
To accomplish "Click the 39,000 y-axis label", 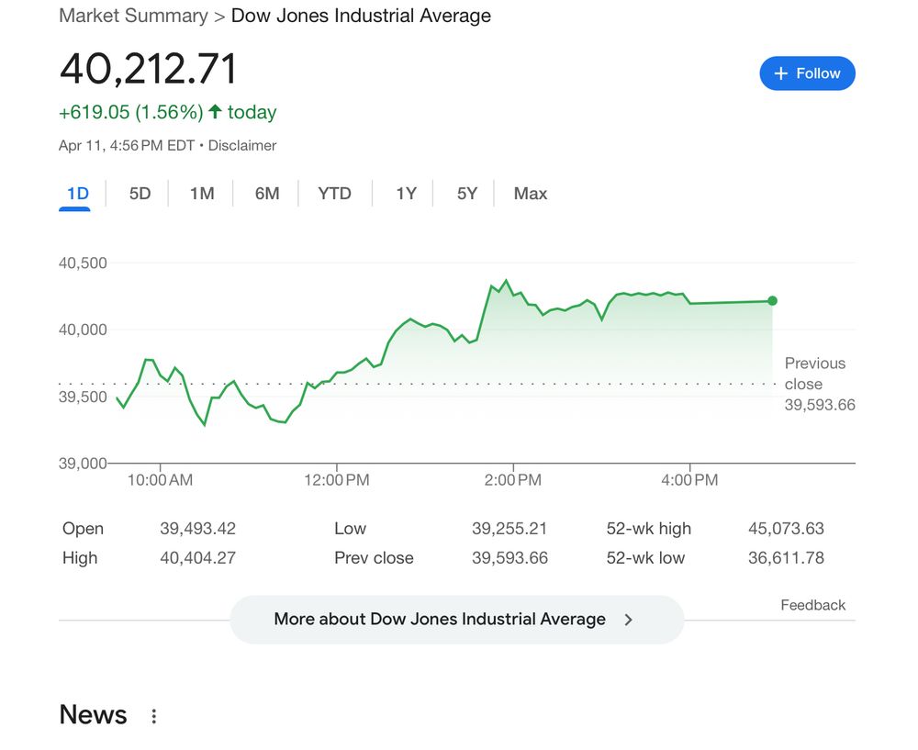I will coord(83,464).
